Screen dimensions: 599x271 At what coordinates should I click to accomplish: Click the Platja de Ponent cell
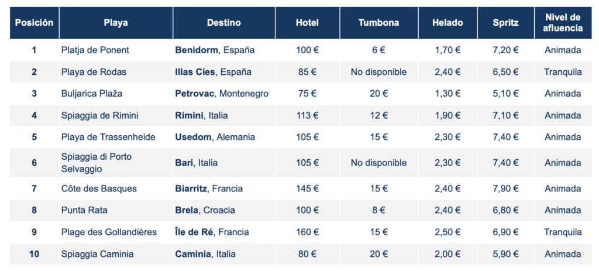[95, 50]
